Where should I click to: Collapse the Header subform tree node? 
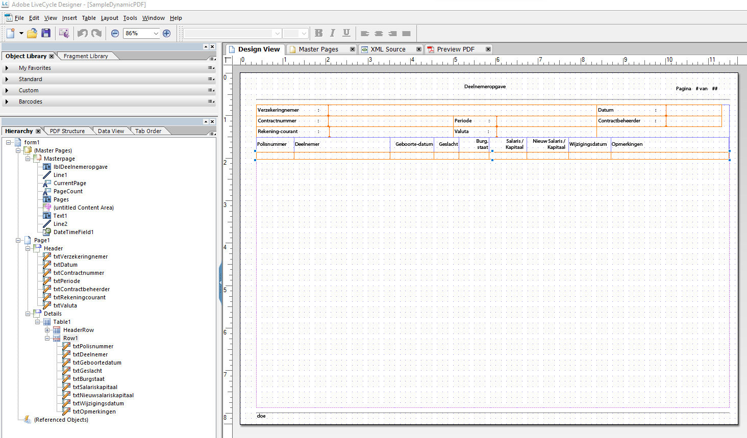tap(28, 248)
